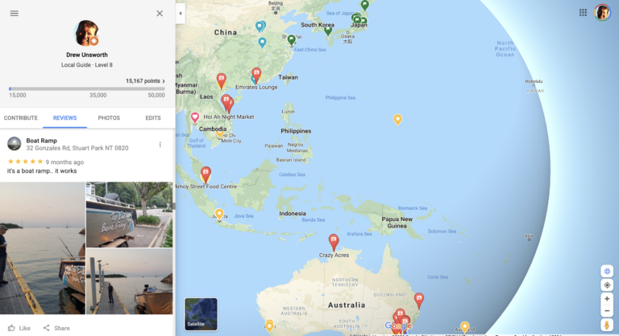Image resolution: width=619 pixels, height=336 pixels.
Task: Switch to the Contribute tab
Action: [x=21, y=118]
